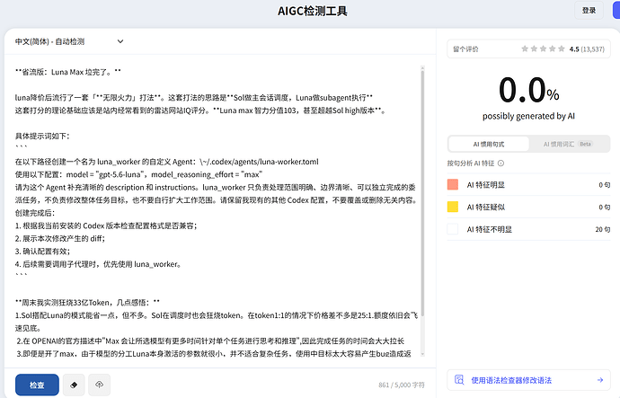Click the red AI 特征明显 swatch
Image resolution: width=620 pixels, height=398 pixels.
click(453, 184)
